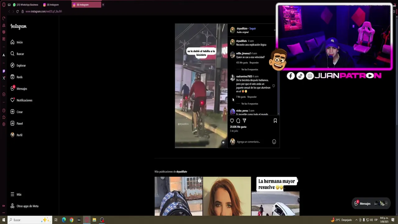
Task: Open Panel dashboard icon
Action: point(12,123)
